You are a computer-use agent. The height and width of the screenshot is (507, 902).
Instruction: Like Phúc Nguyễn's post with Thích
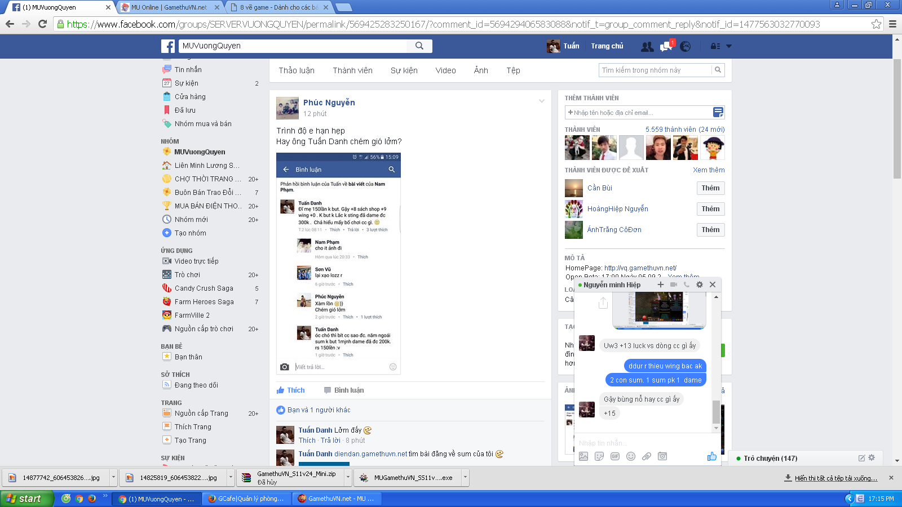tap(290, 390)
